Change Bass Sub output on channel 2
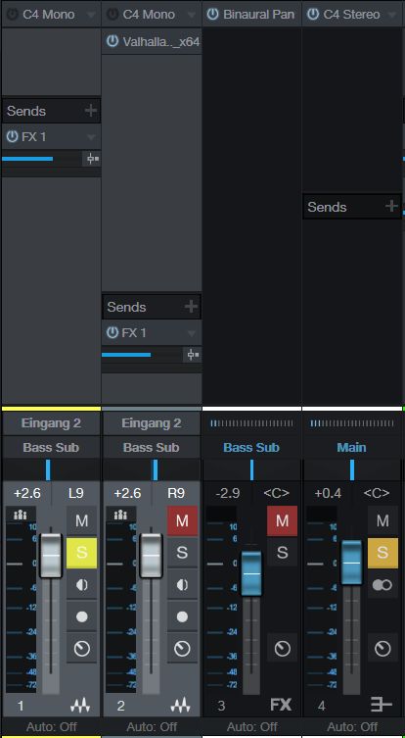The width and height of the screenshot is (405, 738). [151, 447]
